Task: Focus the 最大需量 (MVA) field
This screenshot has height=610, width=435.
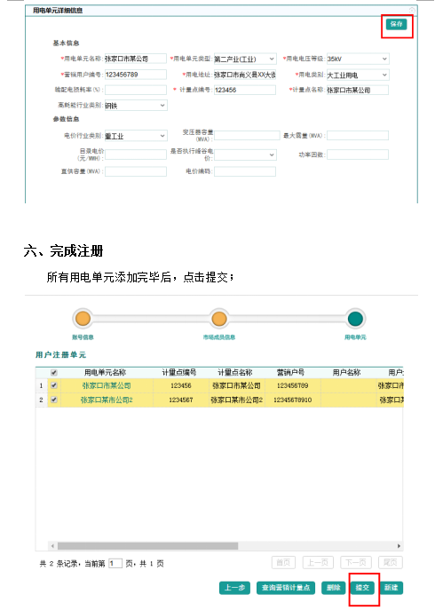Action: coord(358,135)
